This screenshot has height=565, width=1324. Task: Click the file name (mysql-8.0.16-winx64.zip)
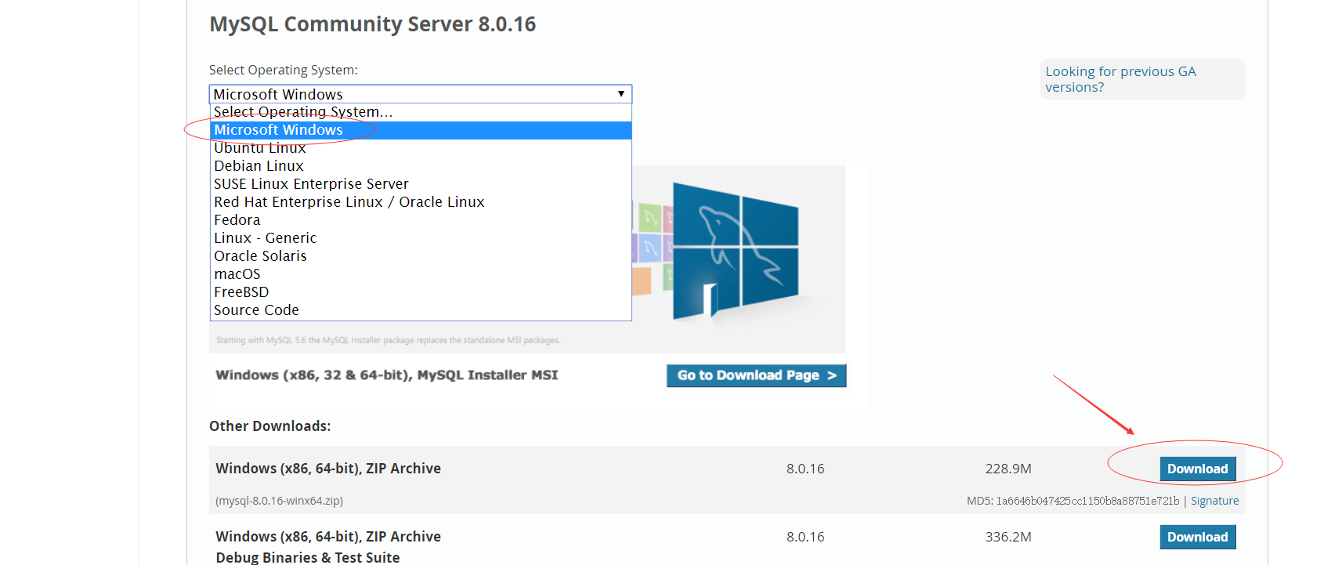tap(279, 501)
